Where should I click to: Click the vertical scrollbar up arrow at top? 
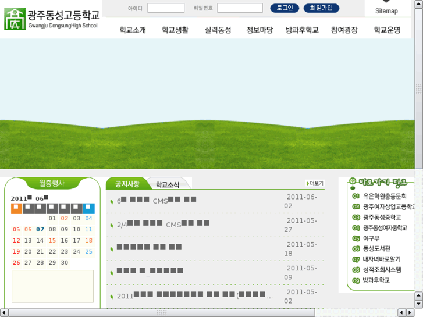click(x=418, y=4)
